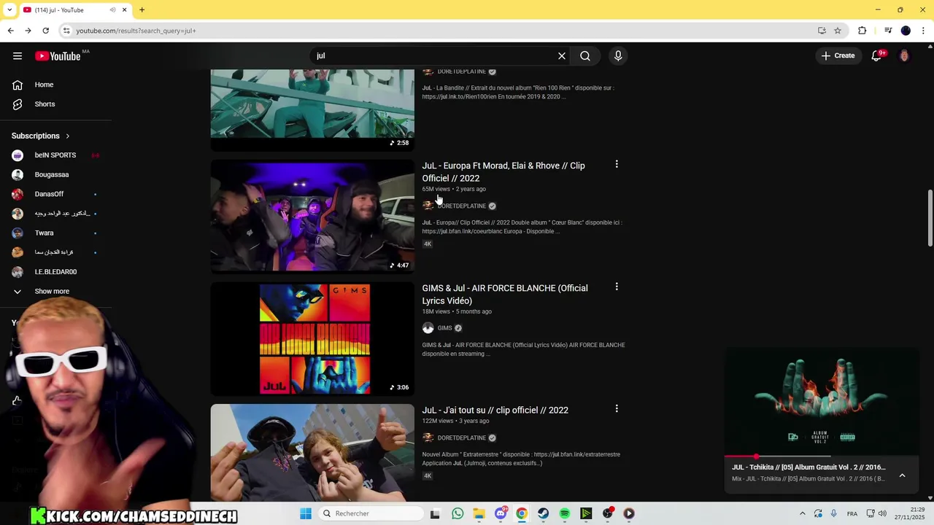Open the notifications bell

click(877, 56)
